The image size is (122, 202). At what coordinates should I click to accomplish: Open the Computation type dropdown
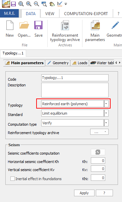106,123
